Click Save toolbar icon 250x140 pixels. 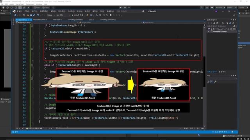(x=31, y=15)
